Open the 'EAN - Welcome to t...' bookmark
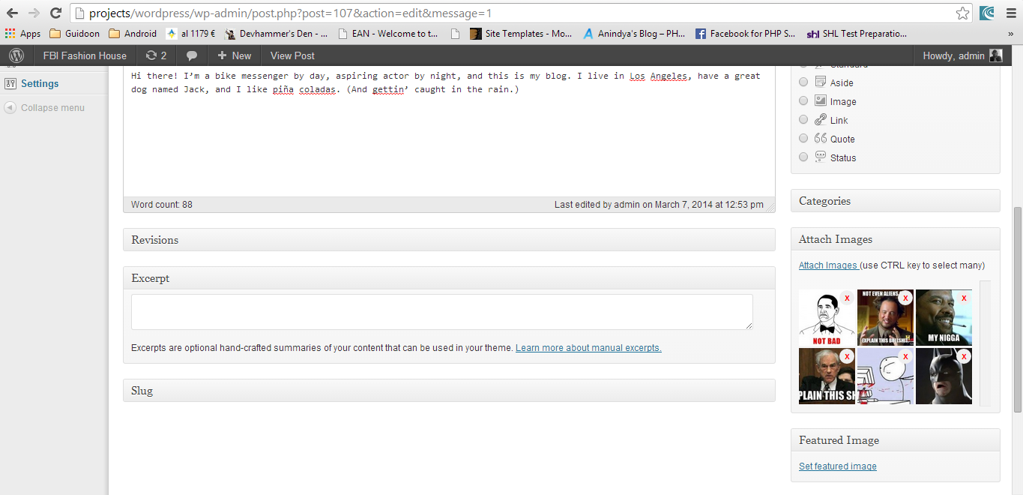1023x495 pixels. pos(388,34)
